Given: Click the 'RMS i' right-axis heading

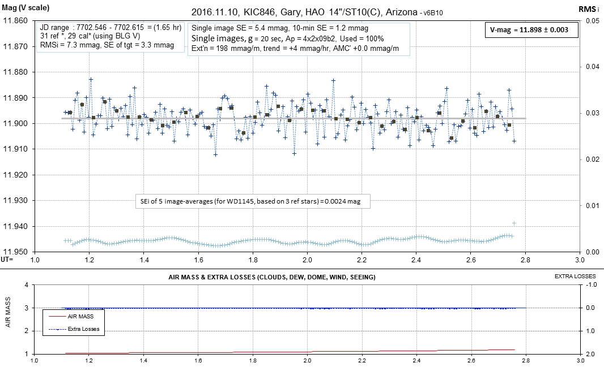Looking at the screenshot, I should coord(589,9).
